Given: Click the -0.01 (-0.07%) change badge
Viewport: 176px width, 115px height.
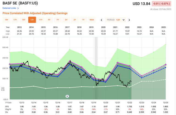Looking at the screenshot, I should pyautogui.click(x=161, y=4).
